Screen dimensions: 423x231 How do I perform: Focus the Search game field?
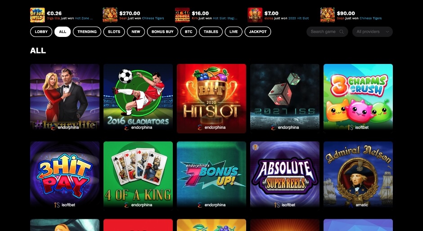tap(327, 32)
